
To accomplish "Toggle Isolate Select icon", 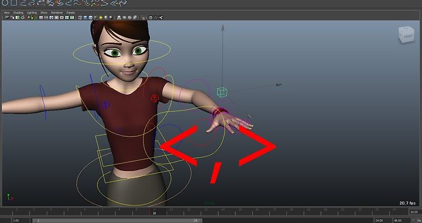I will [119, 18].
